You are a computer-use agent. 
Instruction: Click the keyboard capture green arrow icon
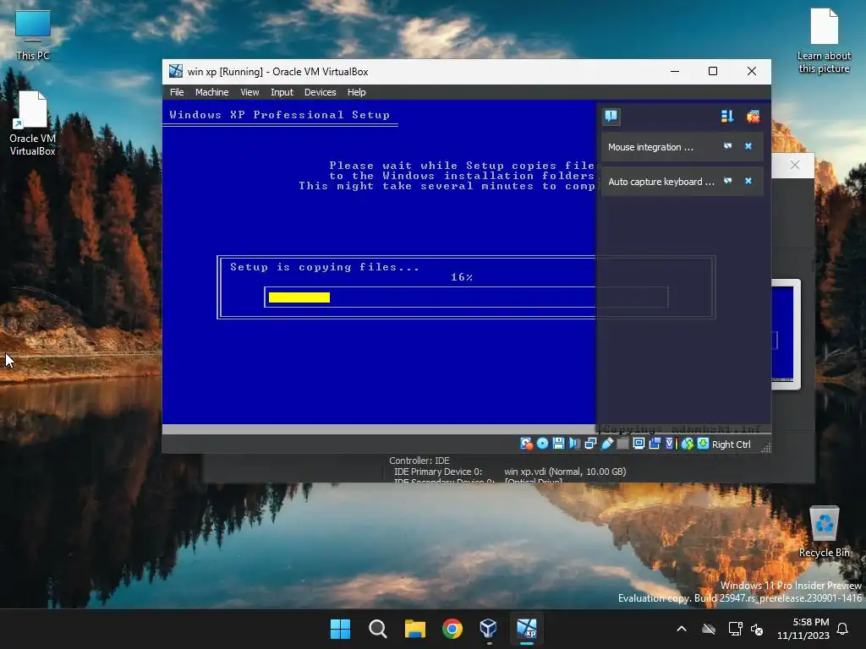pos(703,444)
